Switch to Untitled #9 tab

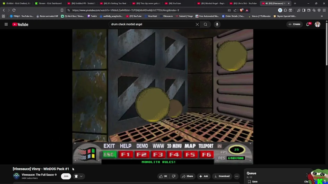point(81,3)
